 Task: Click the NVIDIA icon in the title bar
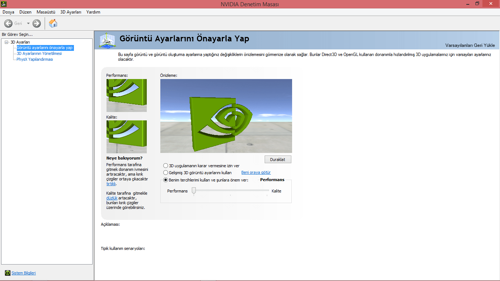pyautogui.click(x=4, y=4)
